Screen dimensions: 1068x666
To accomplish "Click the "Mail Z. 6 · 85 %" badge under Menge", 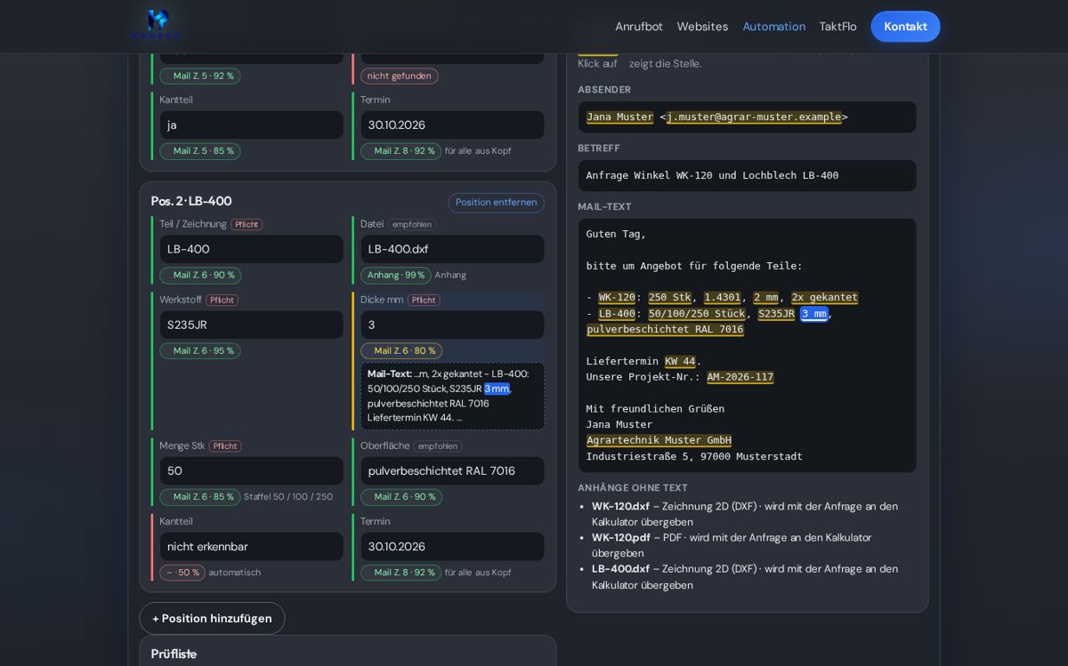I will [200, 496].
